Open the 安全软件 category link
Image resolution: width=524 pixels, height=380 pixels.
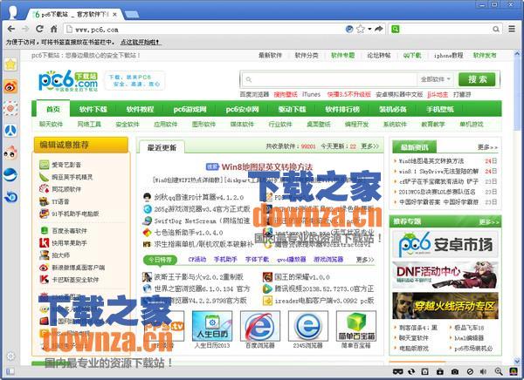click(x=127, y=124)
